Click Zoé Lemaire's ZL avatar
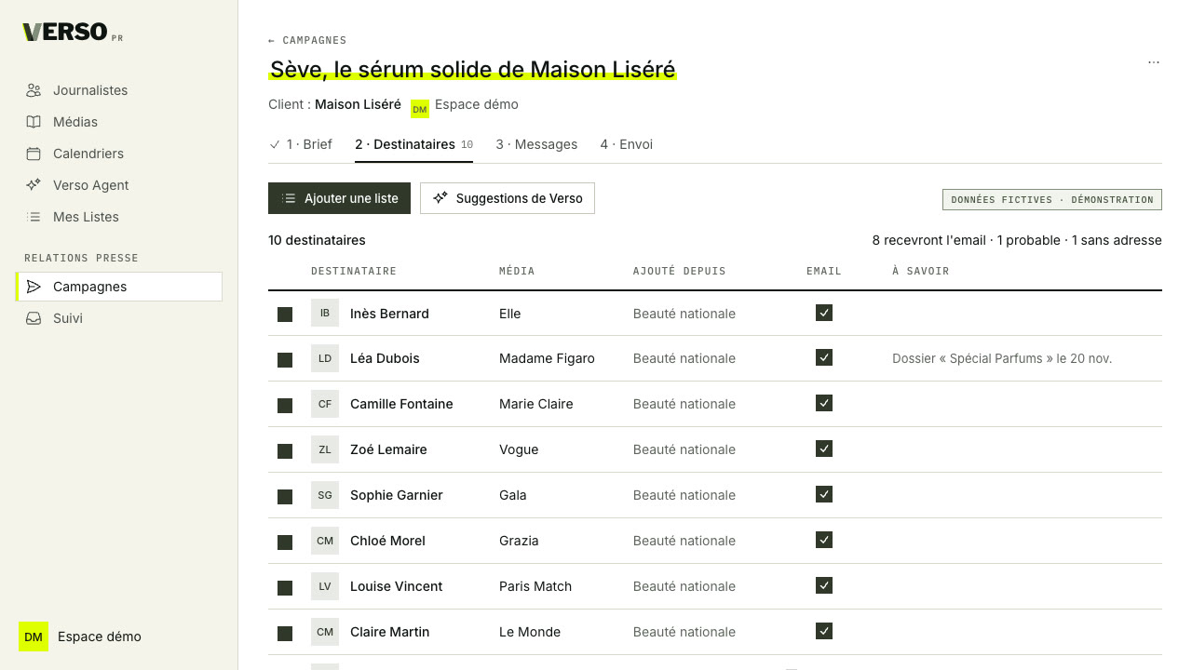1192x670 pixels. click(x=325, y=449)
